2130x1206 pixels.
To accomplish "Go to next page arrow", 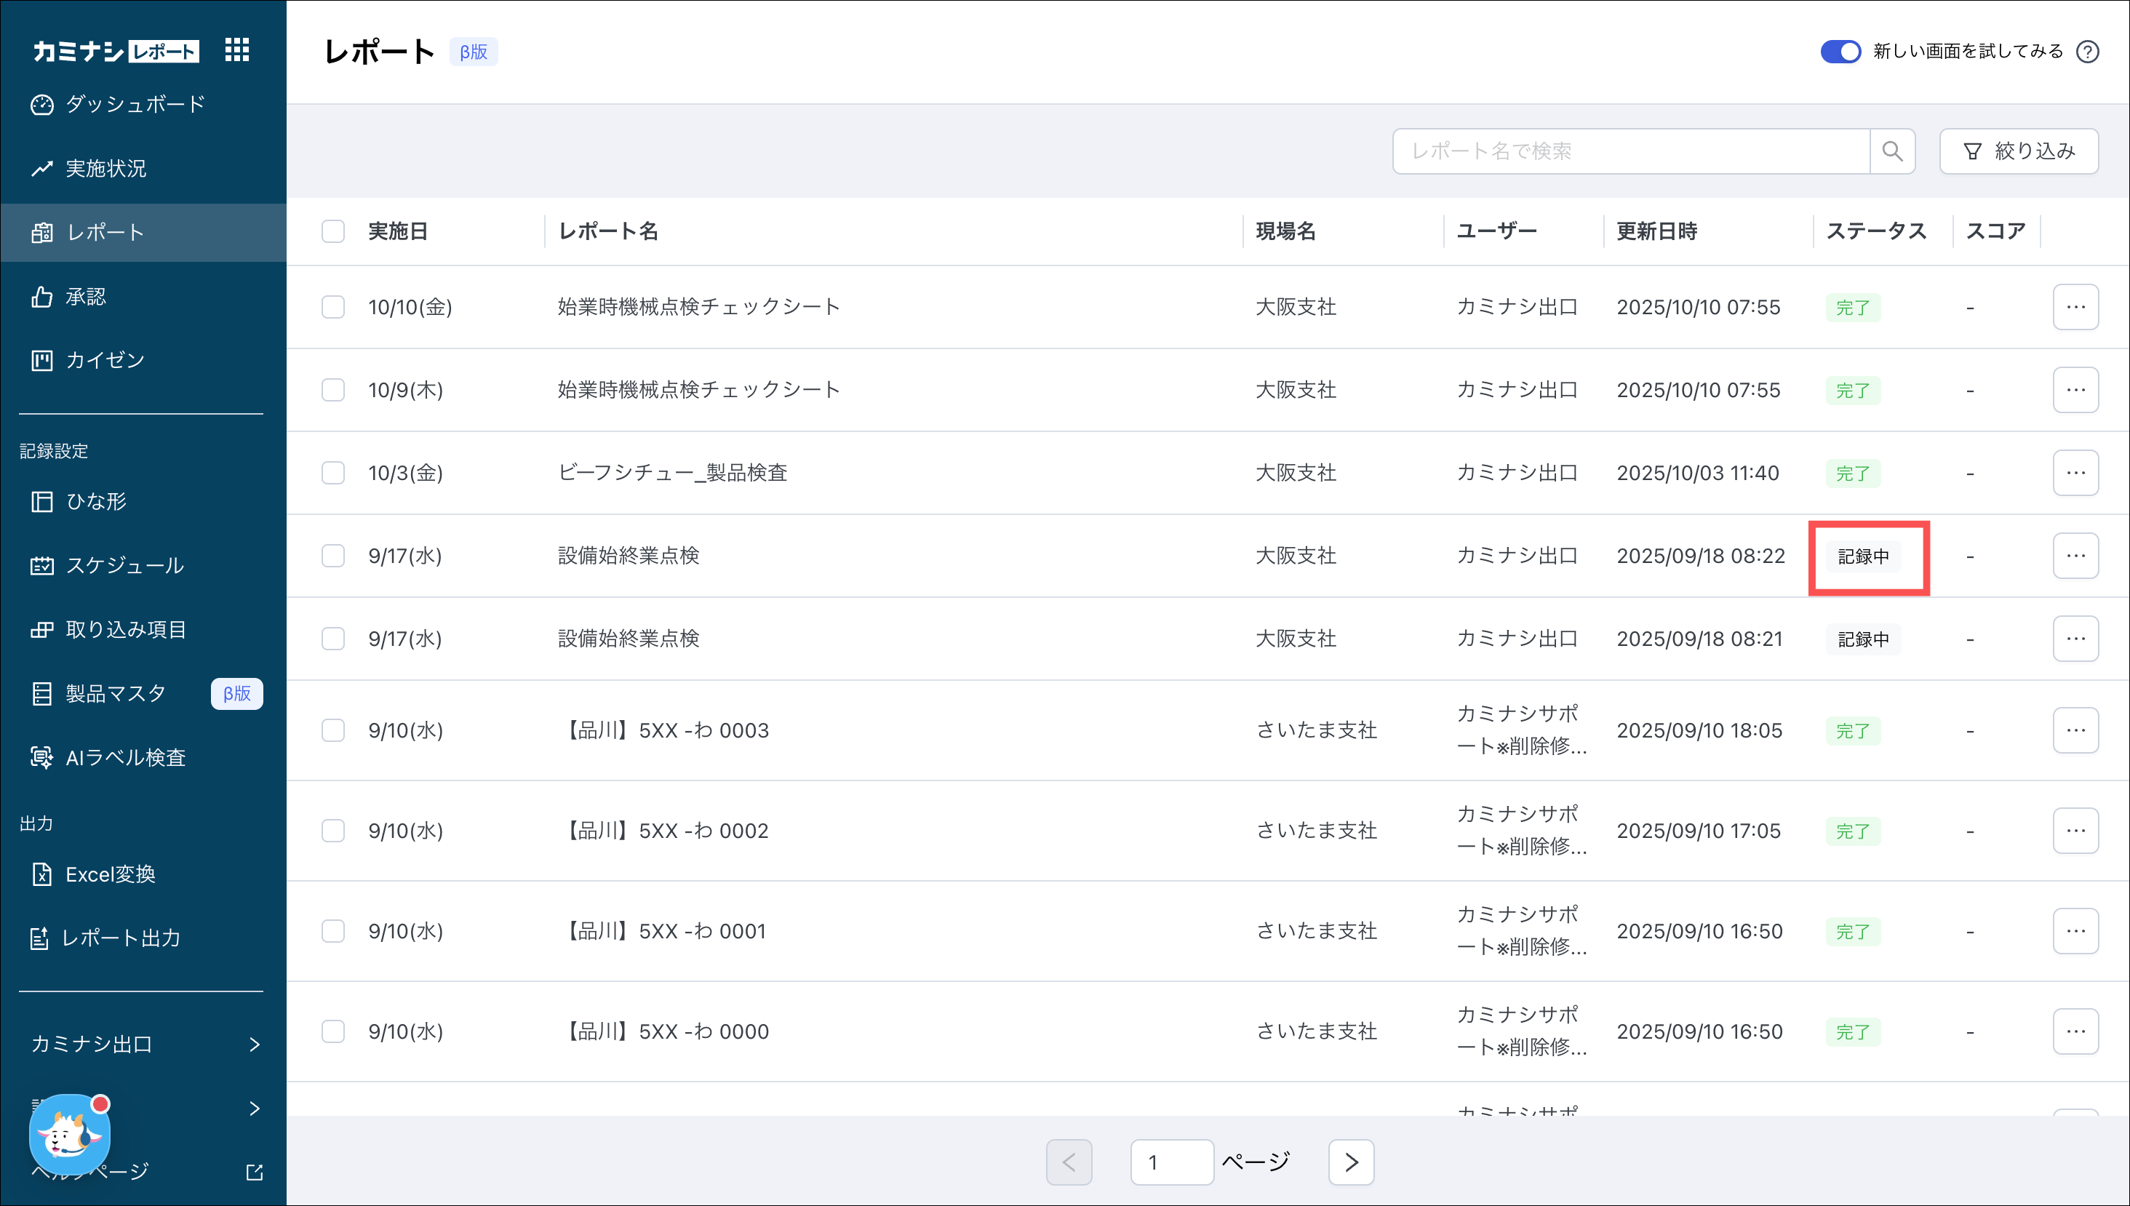I will (1351, 1162).
